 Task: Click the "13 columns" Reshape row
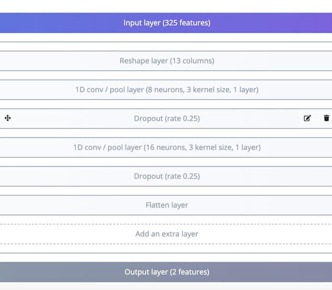click(x=167, y=61)
